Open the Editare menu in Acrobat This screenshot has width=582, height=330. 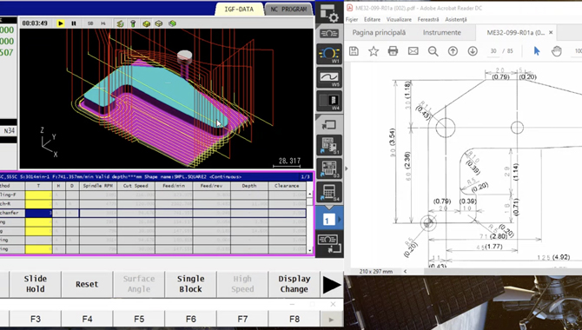tap(373, 19)
